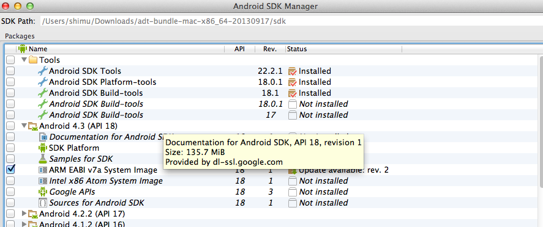The image size is (543, 227).
Task: Select the Documentation for Android SDK checkbox
Action: pos(10,137)
